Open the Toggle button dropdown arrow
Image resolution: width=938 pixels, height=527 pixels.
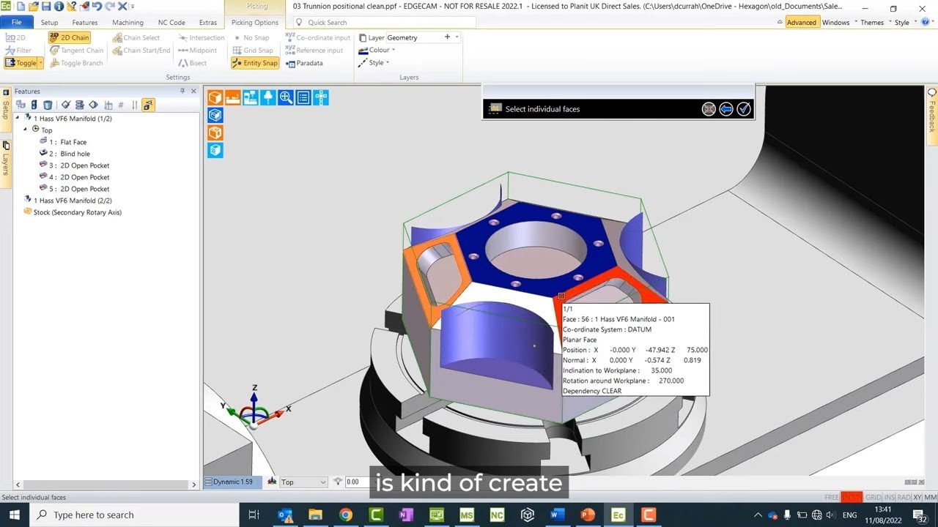point(41,64)
